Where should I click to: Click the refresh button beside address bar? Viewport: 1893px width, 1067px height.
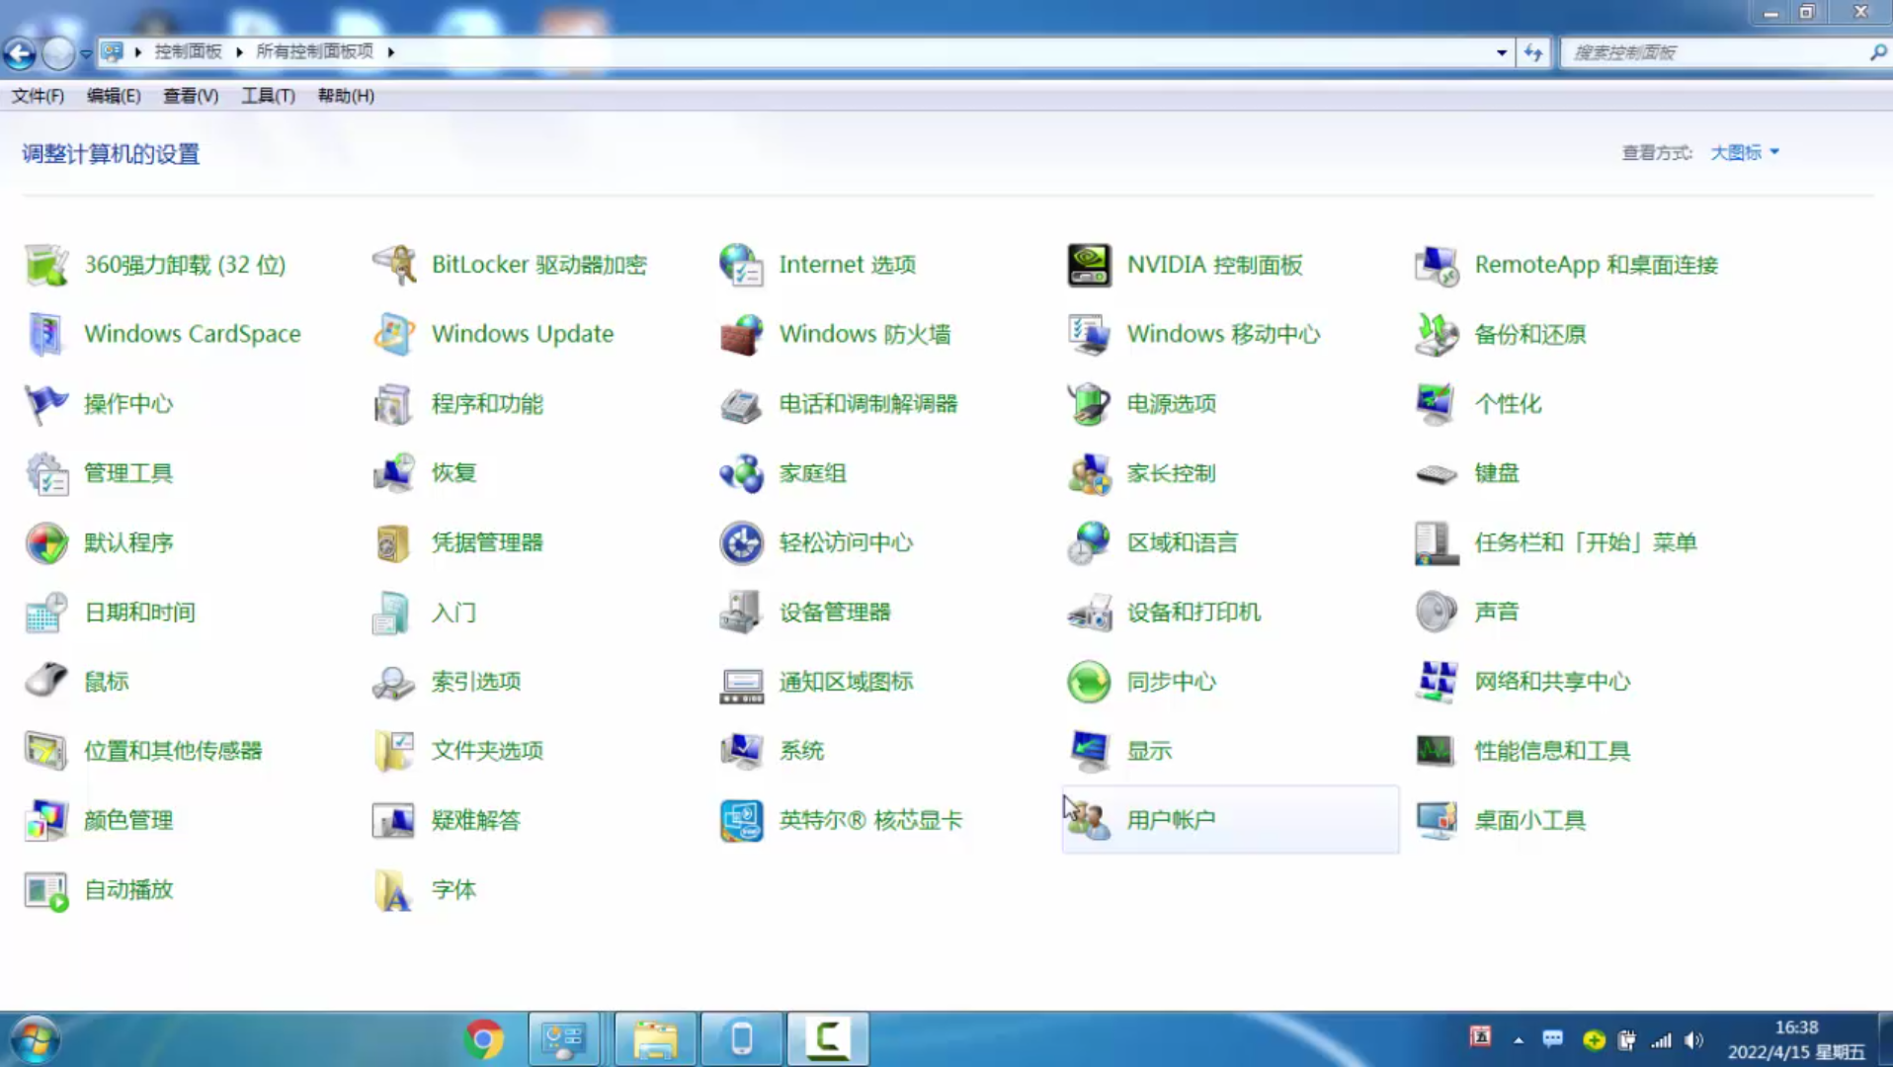point(1533,52)
